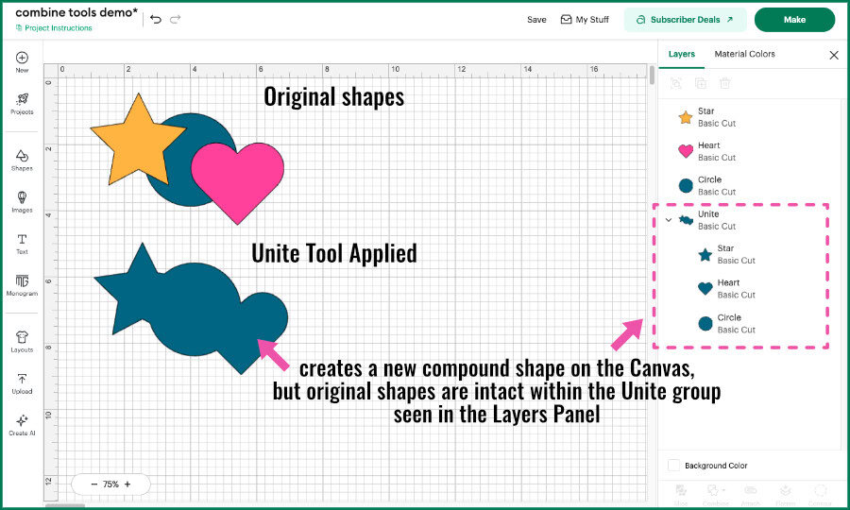The width and height of the screenshot is (850, 510).
Task: Click the green Make button
Action: [x=794, y=20]
